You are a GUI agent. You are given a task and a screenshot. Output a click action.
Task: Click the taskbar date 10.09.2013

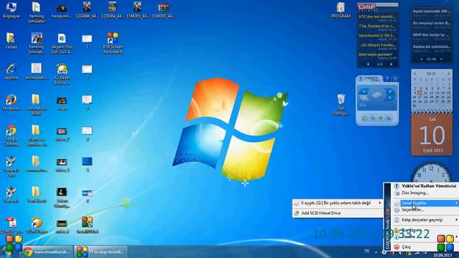(x=443, y=255)
